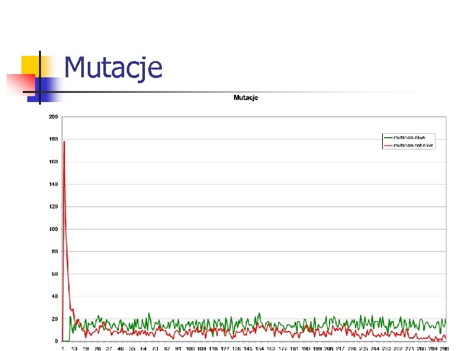Click the red "mutation not-alive" legend entry
This screenshot has height=351, width=468.
point(409,146)
